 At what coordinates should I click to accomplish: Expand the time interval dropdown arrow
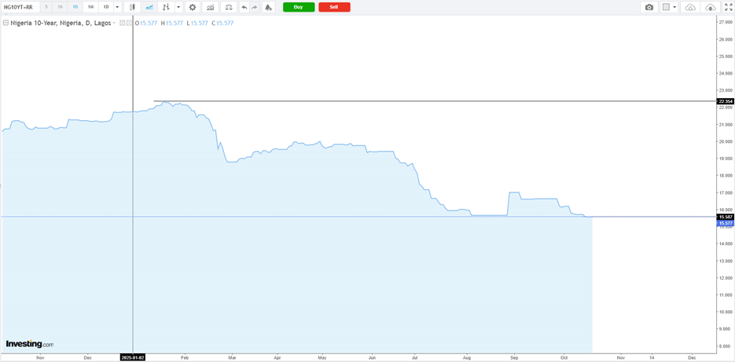(x=118, y=7)
